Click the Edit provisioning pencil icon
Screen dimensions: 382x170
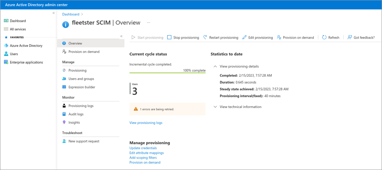(244, 37)
